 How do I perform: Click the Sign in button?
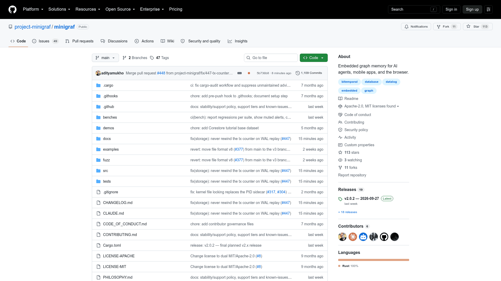[451, 9]
